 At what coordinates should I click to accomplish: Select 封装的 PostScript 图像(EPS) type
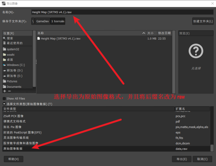pos(106,132)
